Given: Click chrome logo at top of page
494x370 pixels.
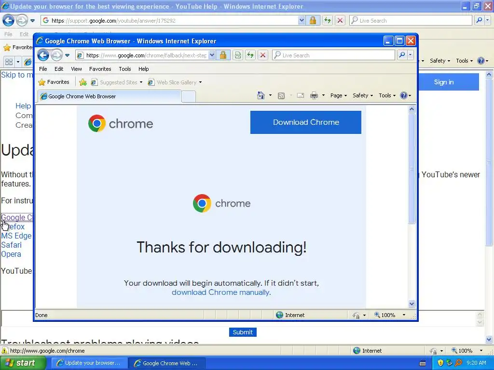Looking at the screenshot, I should coord(121,123).
